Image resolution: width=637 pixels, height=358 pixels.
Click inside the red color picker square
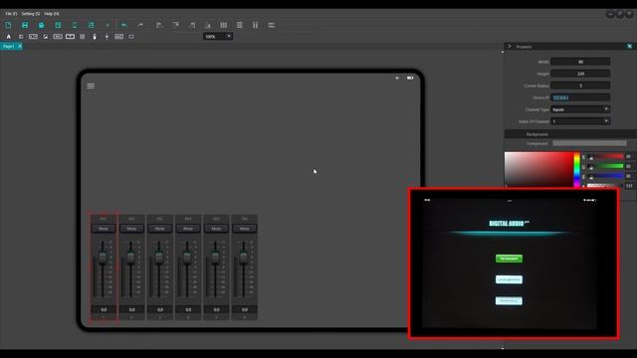[538, 170]
